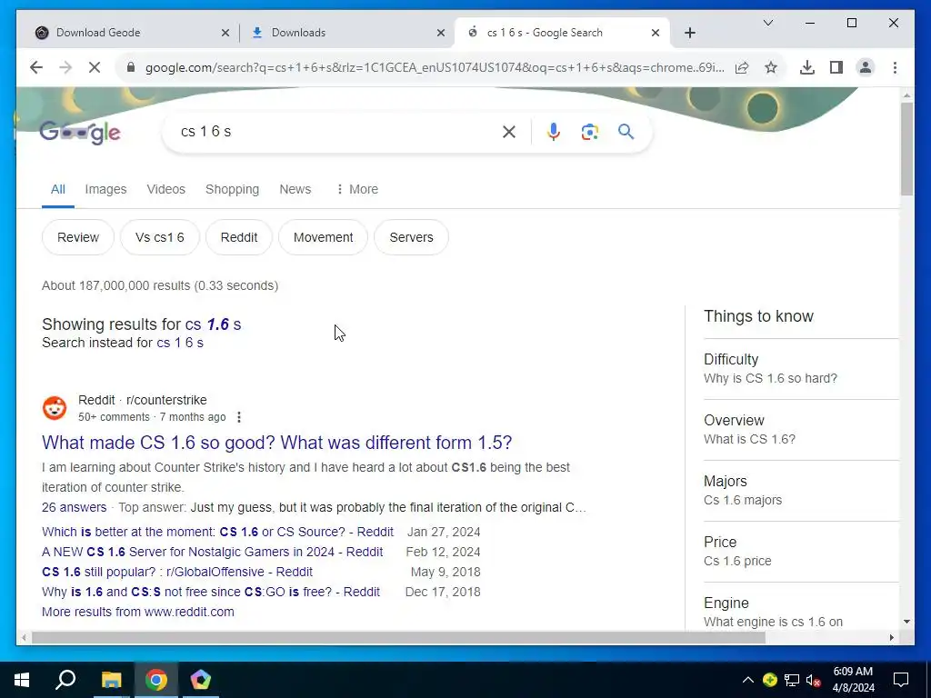Expand Majors in Things to know
Screen dimensions: 931x698
(x=801, y=490)
